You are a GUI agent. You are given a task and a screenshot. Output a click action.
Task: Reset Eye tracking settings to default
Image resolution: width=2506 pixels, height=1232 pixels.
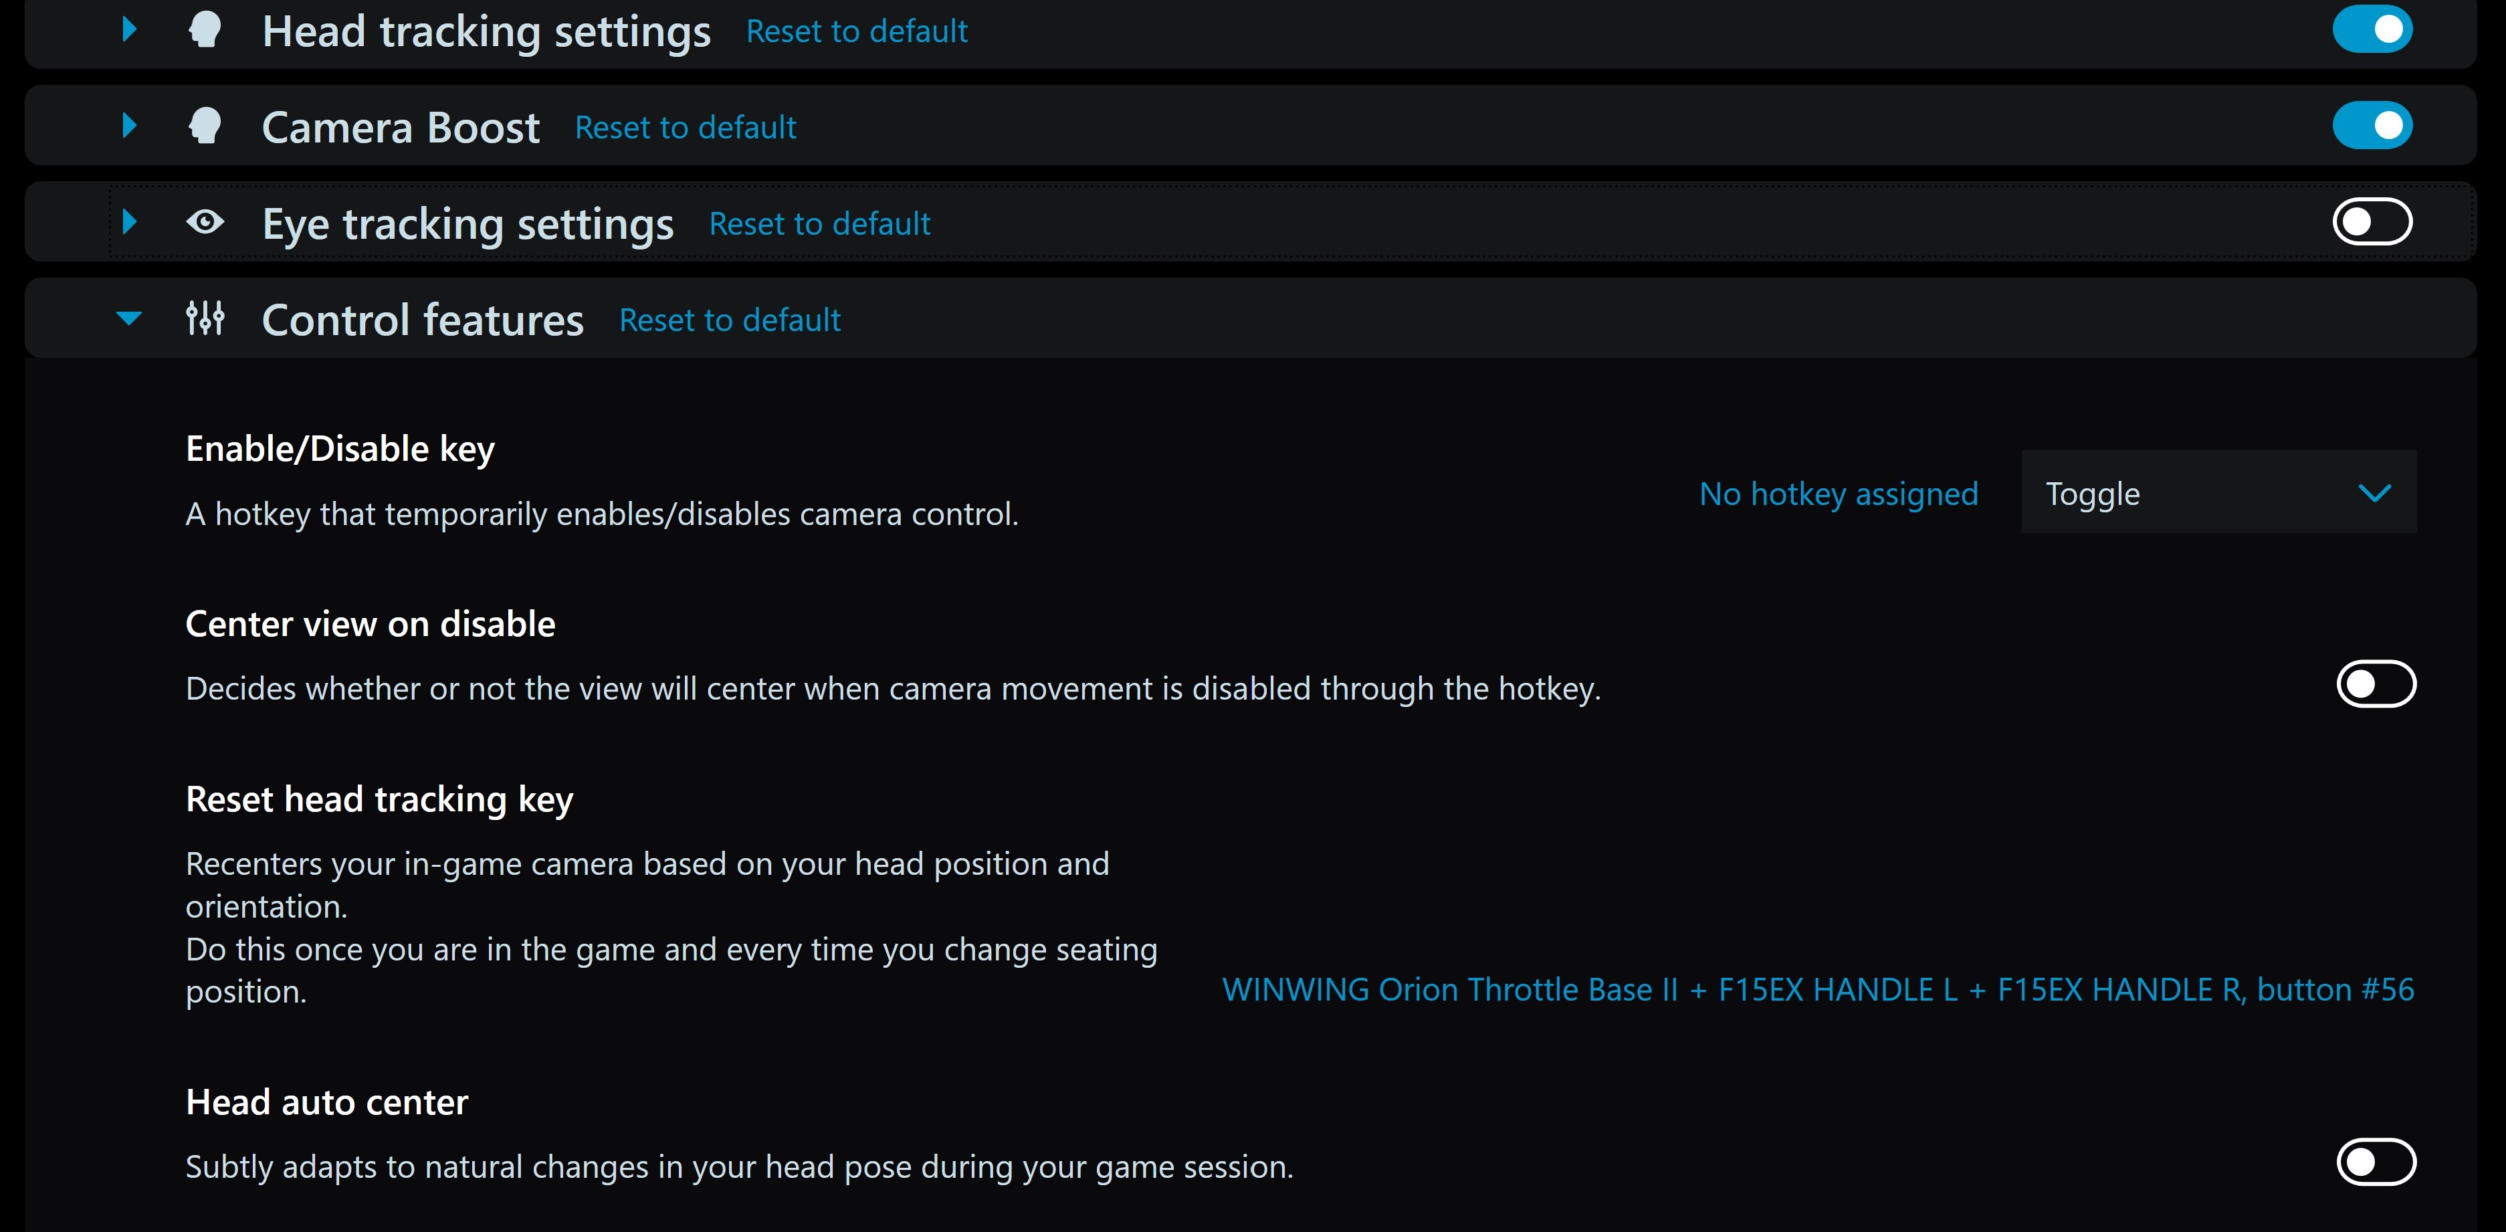(x=819, y=224)
